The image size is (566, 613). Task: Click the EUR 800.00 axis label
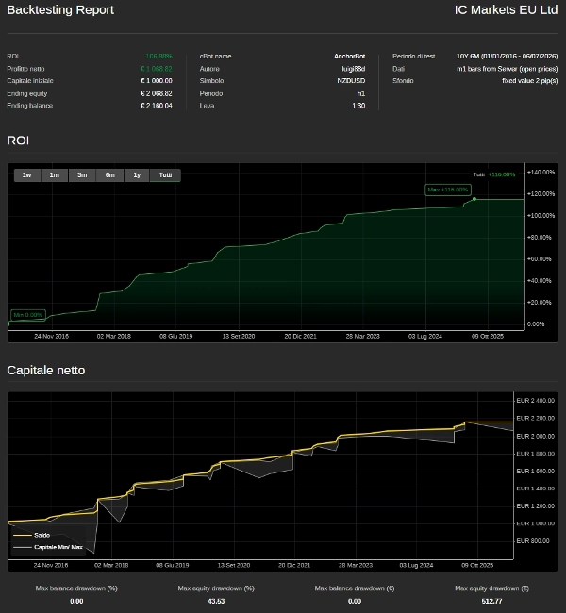point(533,541)
